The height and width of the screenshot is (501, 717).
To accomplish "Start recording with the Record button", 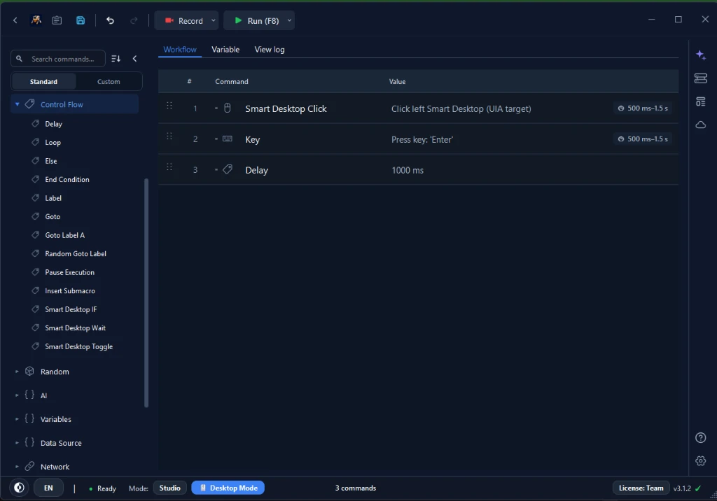I will (x=183, y=20).
